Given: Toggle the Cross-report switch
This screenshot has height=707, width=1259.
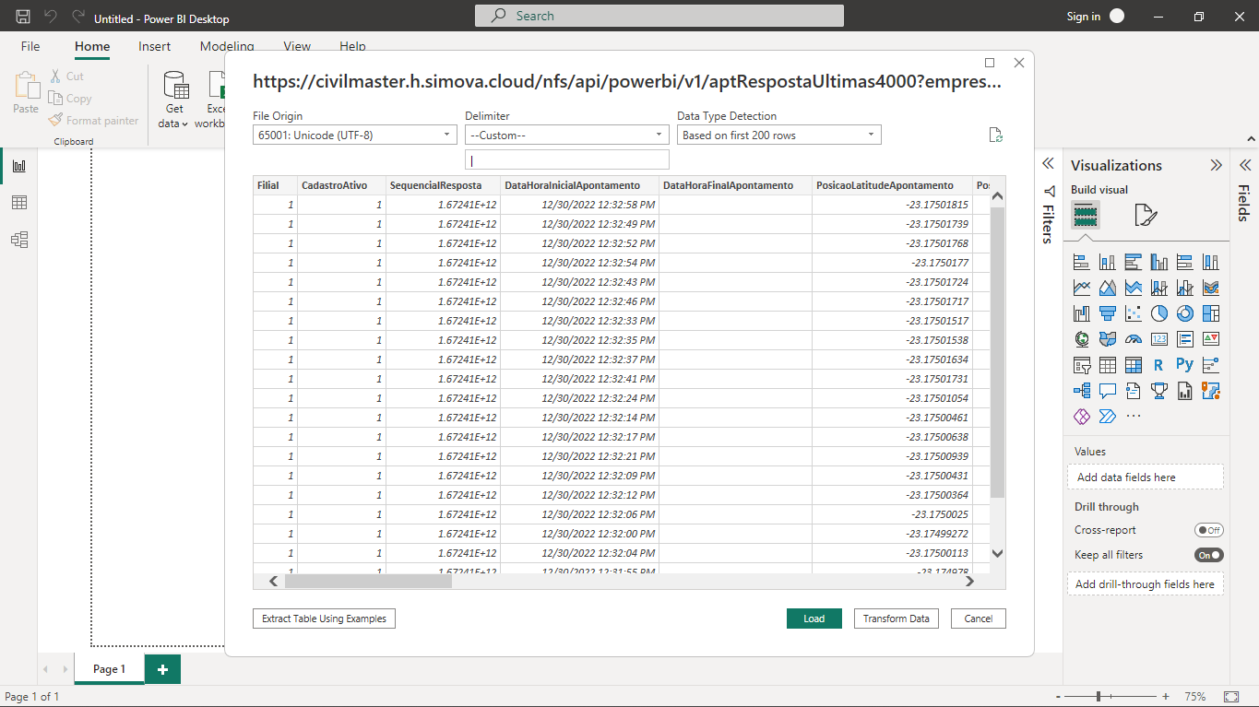Looking at the screenshot, I should point(1208,530).
